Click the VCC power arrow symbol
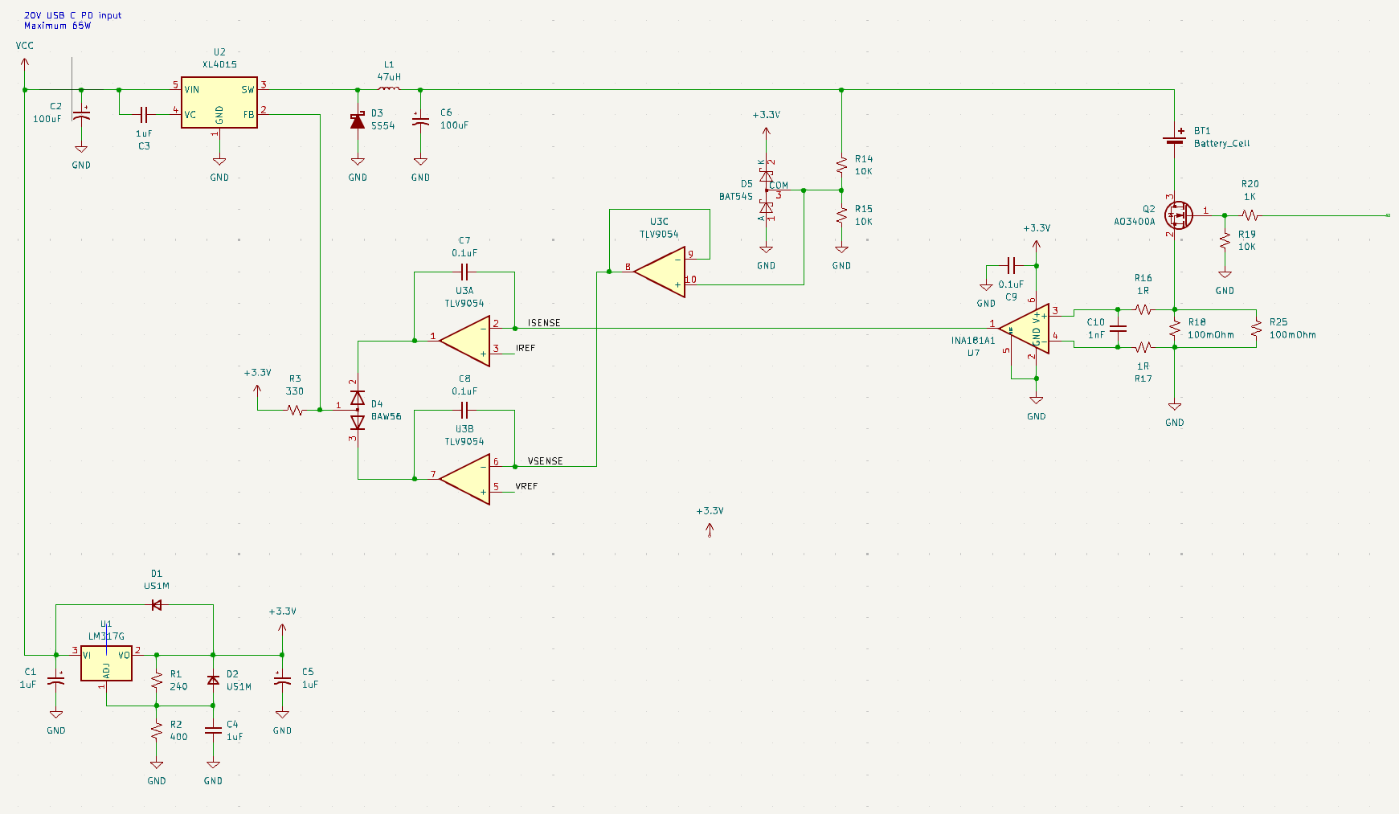The height and width of the screenshot is (814, 1399). tap(25, 63)
